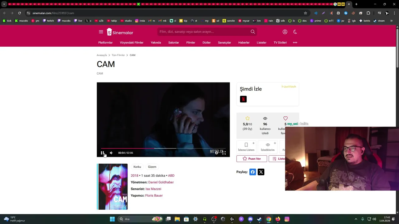Open the twitch bookmark
The height and width of the screenshot is (224, 399).
pyautogui.click(x=48, y=21)
